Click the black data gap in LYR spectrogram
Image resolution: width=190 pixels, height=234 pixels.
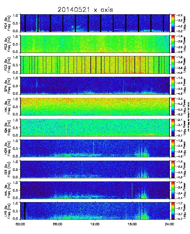(x=25, y=211)
